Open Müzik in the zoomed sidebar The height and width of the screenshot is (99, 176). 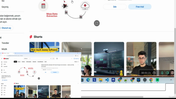[4, 49]
